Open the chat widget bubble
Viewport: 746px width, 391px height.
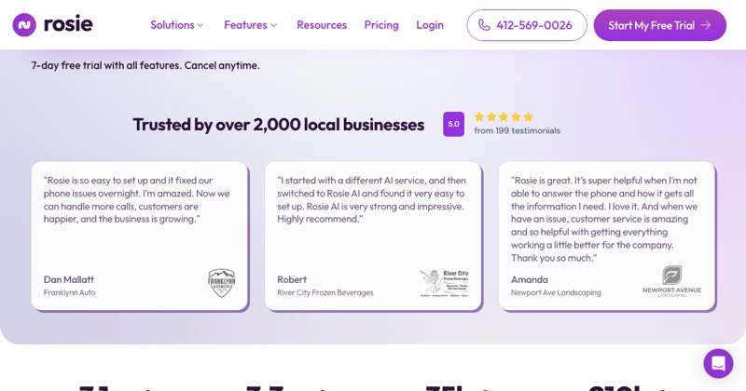pos(718,363)
